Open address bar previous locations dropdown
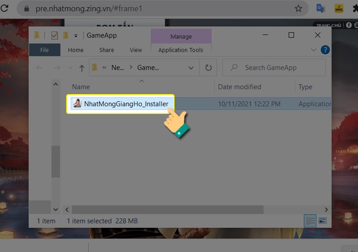 click(191, 68)
